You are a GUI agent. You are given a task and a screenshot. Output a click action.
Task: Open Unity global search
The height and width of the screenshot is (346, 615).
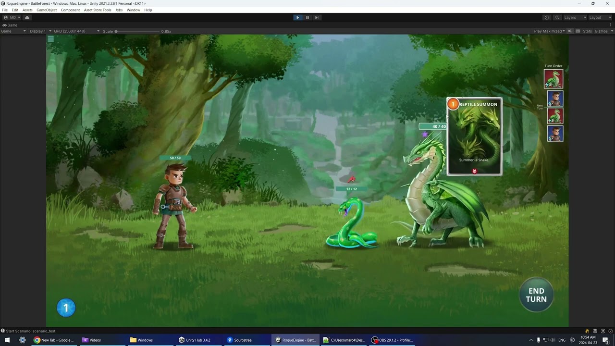[557, 18]
